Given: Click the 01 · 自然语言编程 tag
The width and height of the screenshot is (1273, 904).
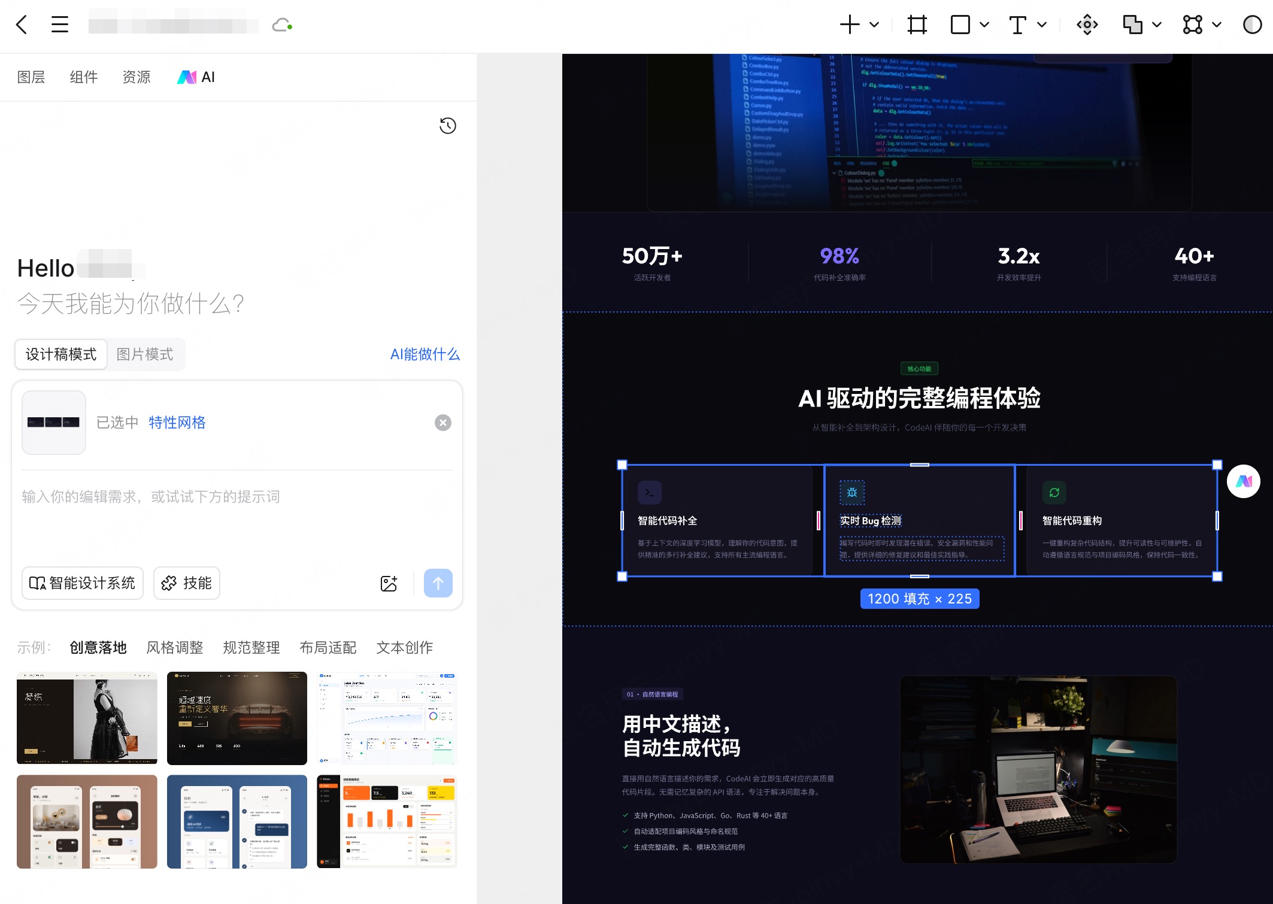Looking at the screenshot, I should [653, 694].
